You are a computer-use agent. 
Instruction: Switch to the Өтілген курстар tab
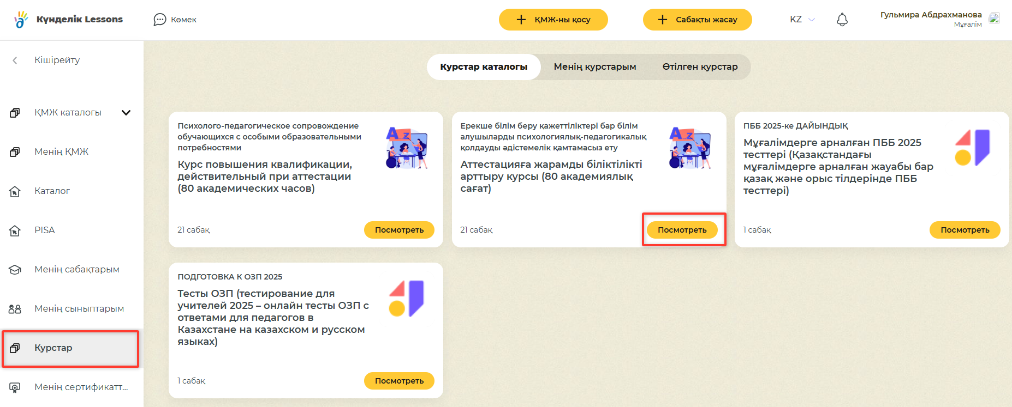pyautogui.click(x=700, y=67)
